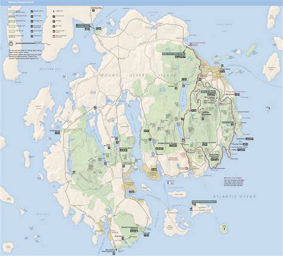Select the Ship Harbor label
Viewport: 283px width, 256px height.
pyautogui.click(x=120, y=236)
